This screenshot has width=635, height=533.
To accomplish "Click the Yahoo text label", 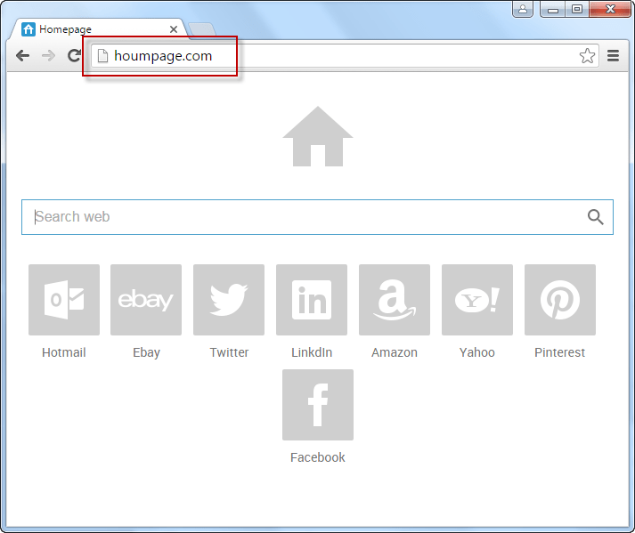I will 477,352.
